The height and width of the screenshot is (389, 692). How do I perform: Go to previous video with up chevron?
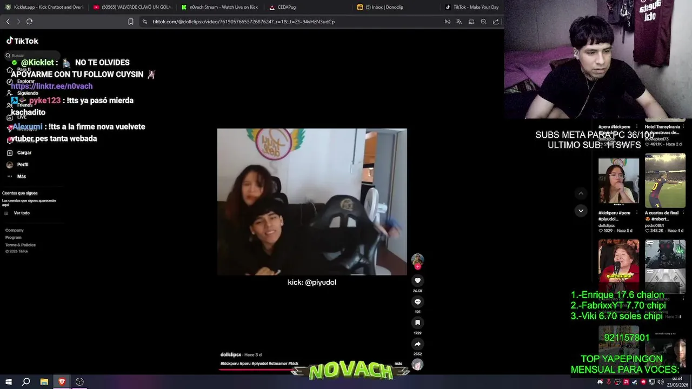pyautogui.click(x=581, y=193)
